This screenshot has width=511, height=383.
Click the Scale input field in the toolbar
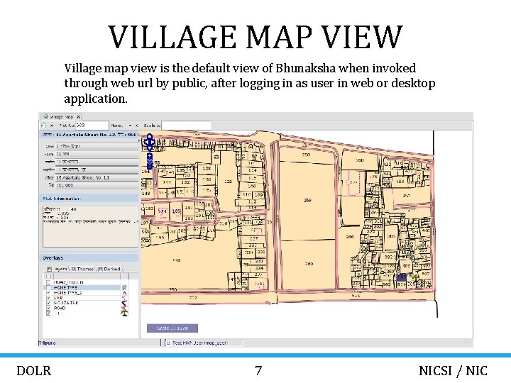(x=187, y=125)
